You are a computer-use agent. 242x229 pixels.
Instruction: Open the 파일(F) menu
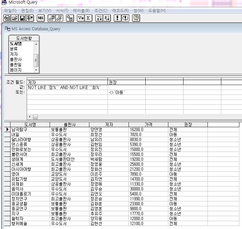(10, 11)
